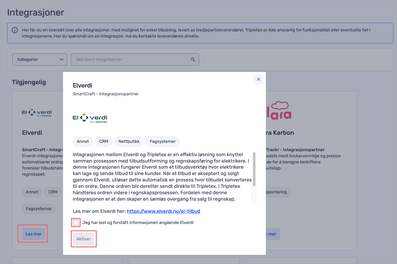The width and height of the screenshot is (397, 264).
Task: Select the CRM tag in the dialog
Action: pyautogui.click(x=104, y=141)
